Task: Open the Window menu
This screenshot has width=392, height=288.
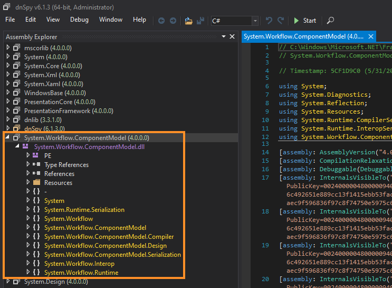Action: 111,20
